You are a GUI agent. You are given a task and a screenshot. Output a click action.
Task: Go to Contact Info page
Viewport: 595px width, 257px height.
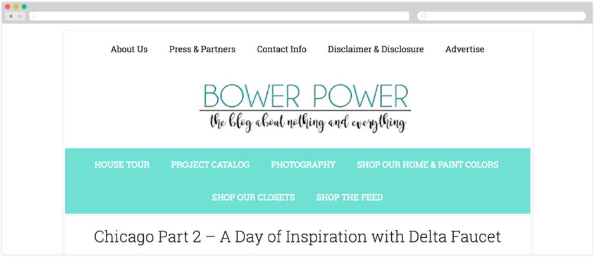point(281,49)
